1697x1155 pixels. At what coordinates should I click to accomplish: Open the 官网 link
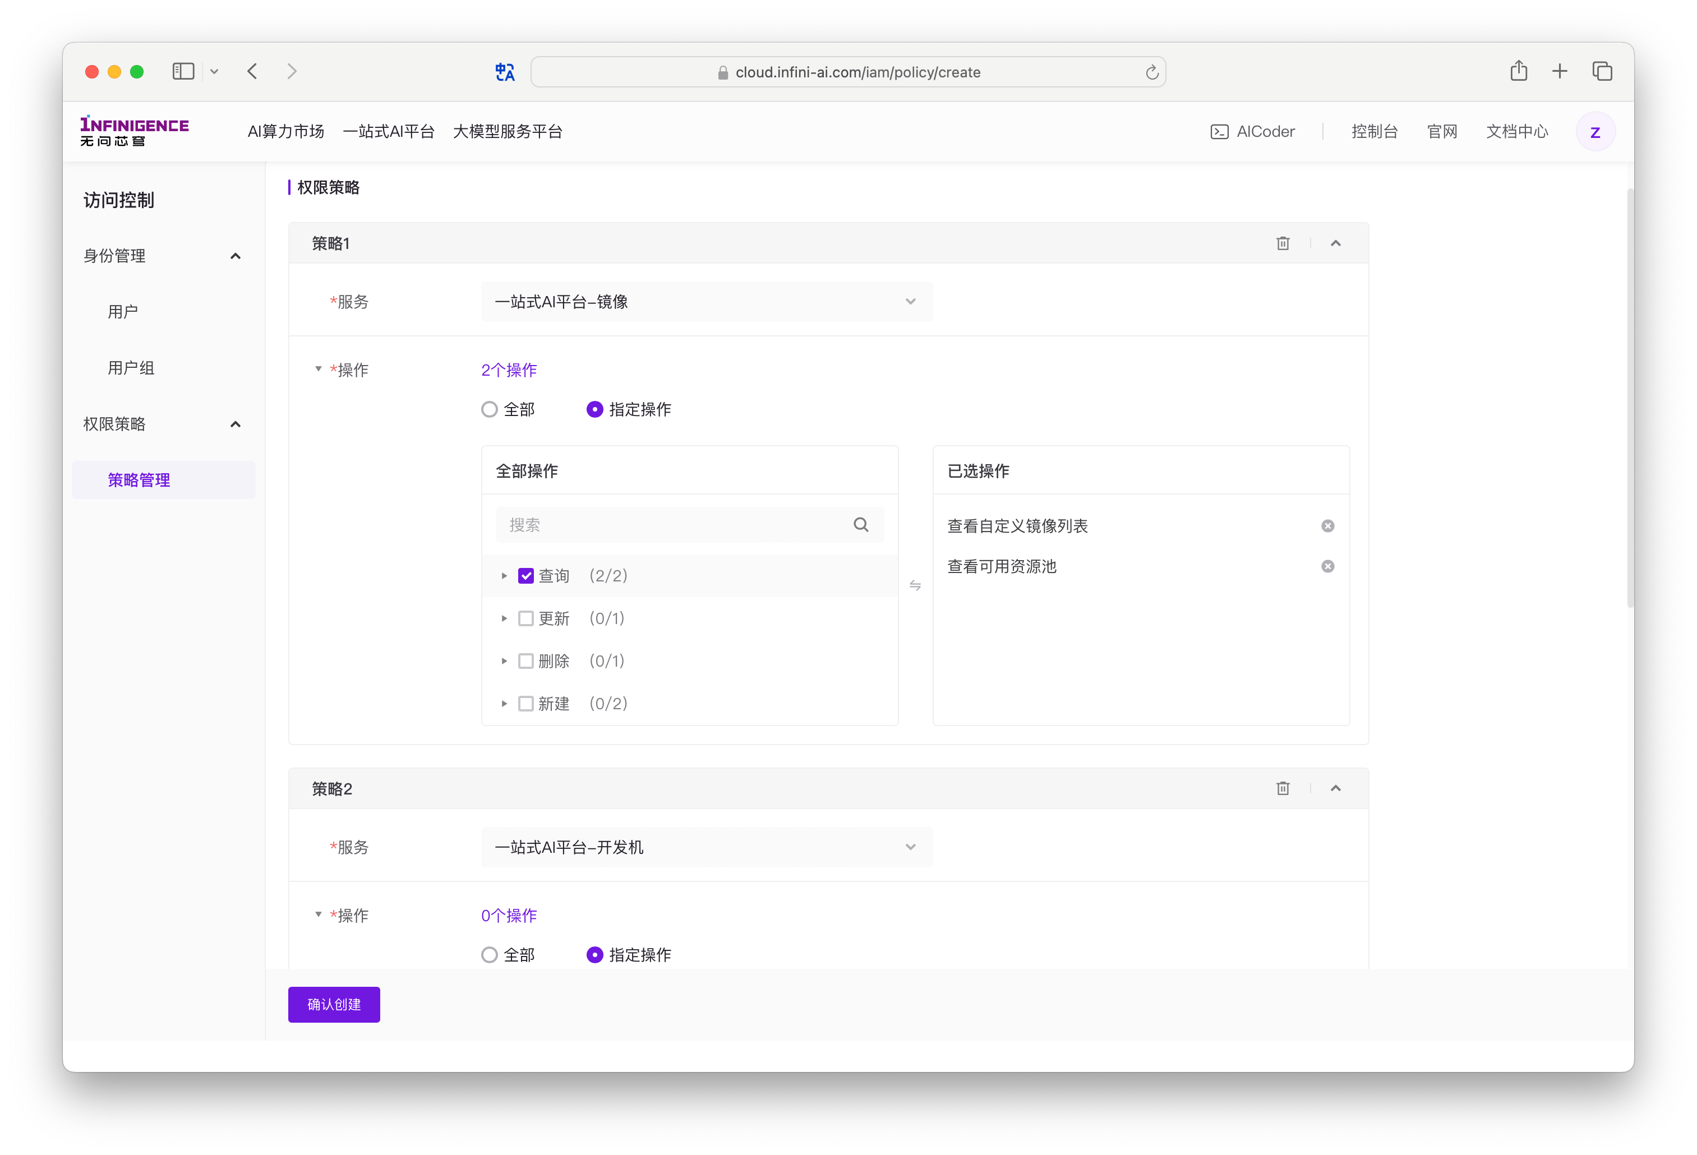coord(1441,131)
